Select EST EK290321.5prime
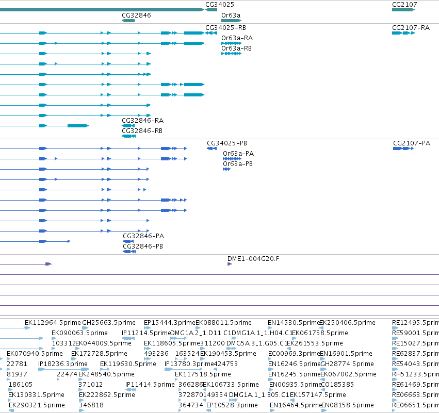 (37, 406)
